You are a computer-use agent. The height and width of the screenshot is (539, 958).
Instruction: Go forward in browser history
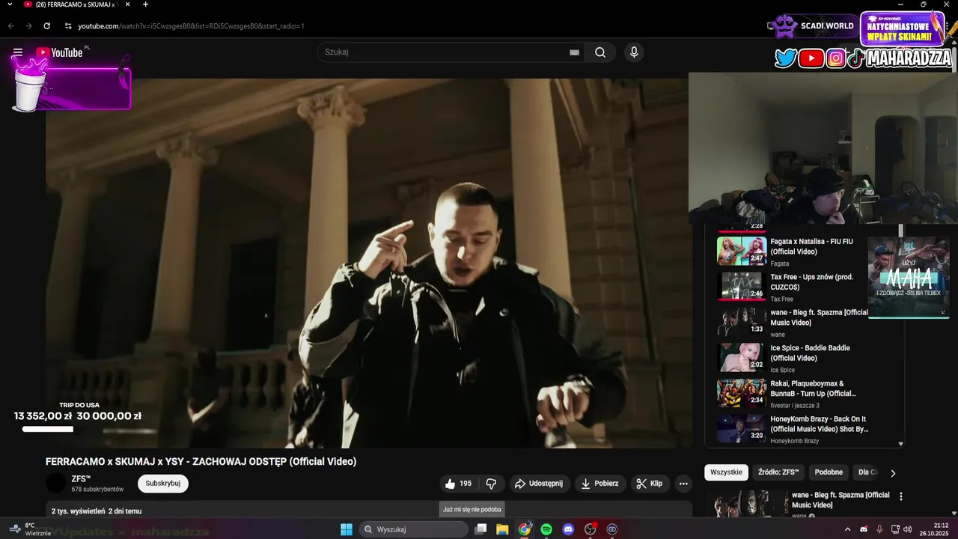coord(28,26)
